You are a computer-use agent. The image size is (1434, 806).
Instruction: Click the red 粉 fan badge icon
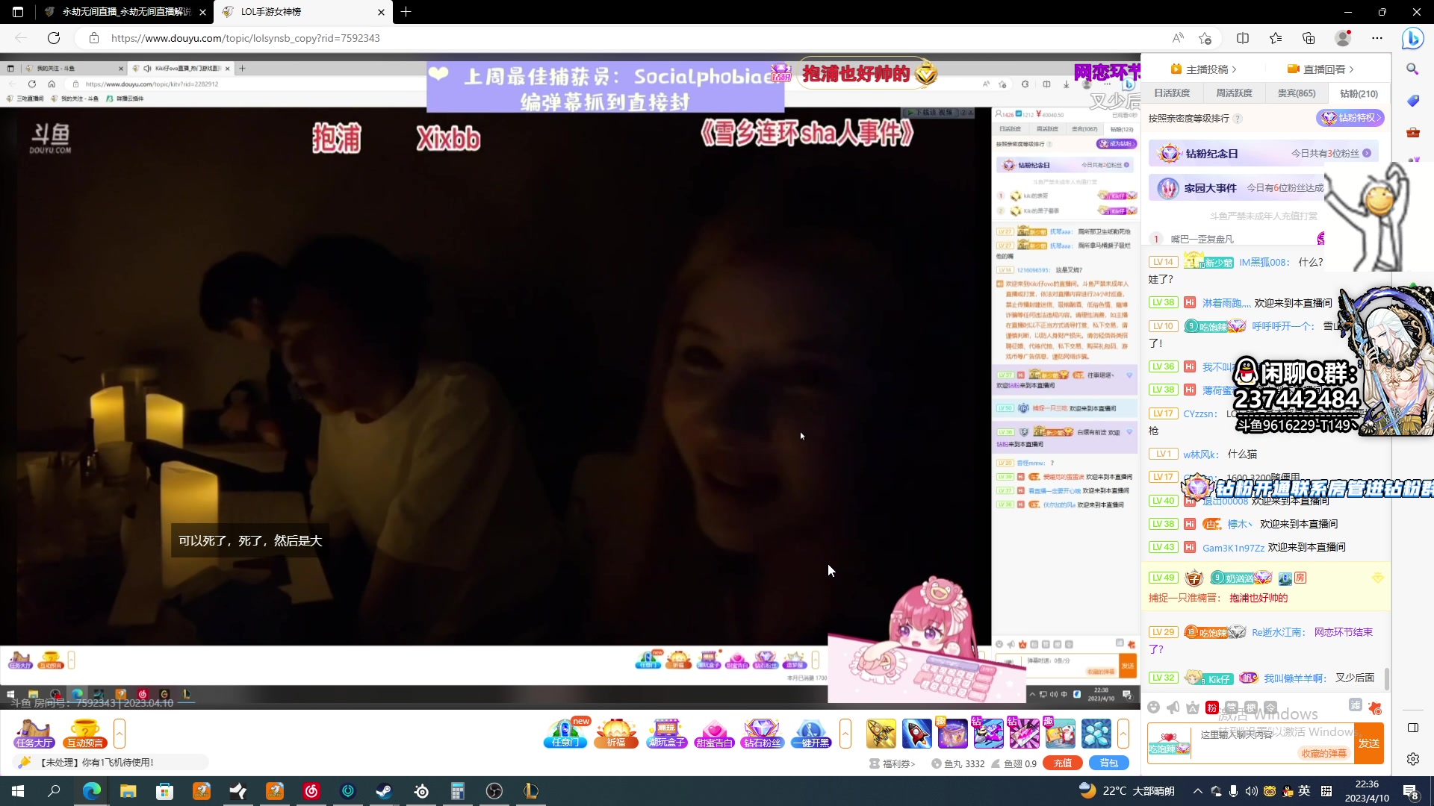point(1212,707)
